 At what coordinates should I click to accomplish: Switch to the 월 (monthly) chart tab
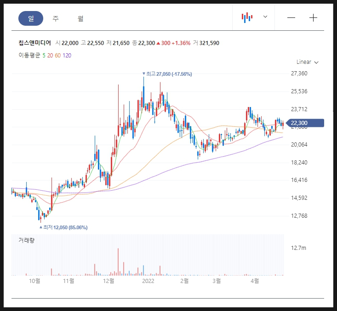coord(80,18)
